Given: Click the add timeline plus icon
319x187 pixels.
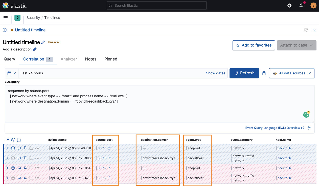Looking at the screenshot, I should 5,30.
